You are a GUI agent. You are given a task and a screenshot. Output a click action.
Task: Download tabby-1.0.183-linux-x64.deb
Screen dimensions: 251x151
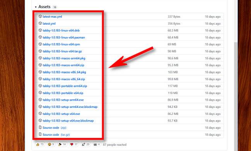coord(61,31)
